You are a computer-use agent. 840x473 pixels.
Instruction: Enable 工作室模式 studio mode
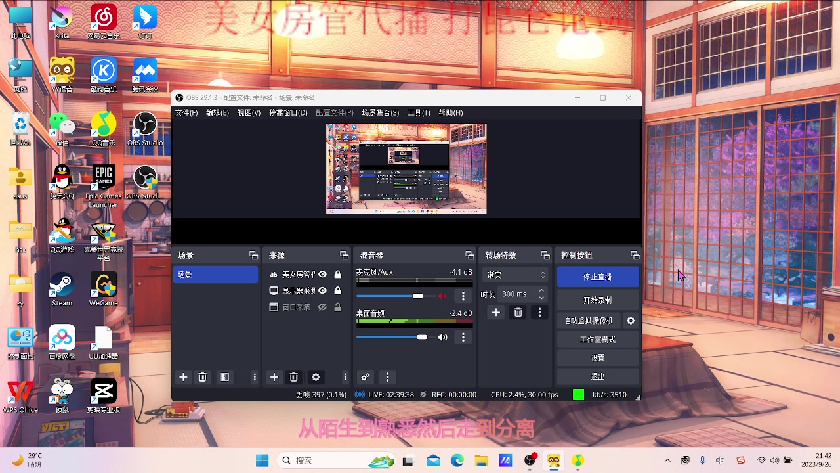[x=598, y=340]
